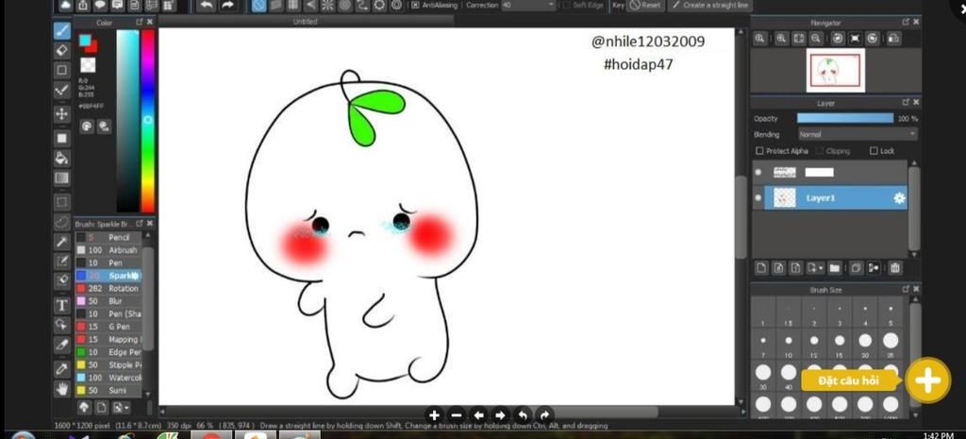Zoom in using Navigator magnifier-plus icon
Screen dimensions: 966x439
click(781, 38)
